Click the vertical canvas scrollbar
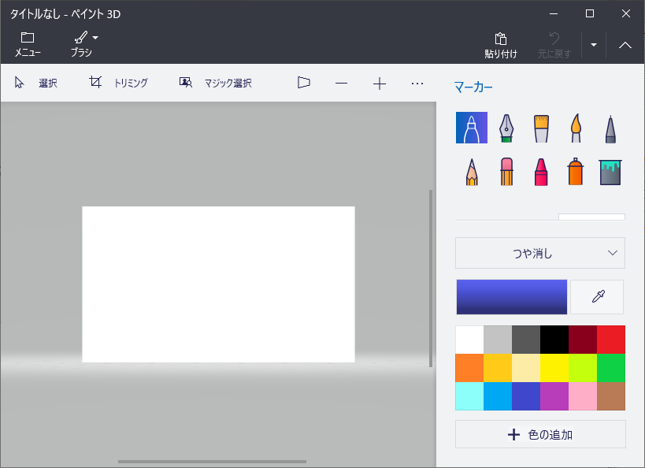The image size is (645, 468). click(x=431, y=278)
